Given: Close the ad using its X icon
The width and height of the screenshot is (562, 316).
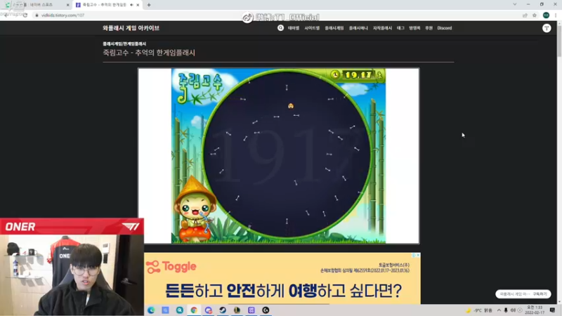Looking at the screenshot, I should (418, 255).
